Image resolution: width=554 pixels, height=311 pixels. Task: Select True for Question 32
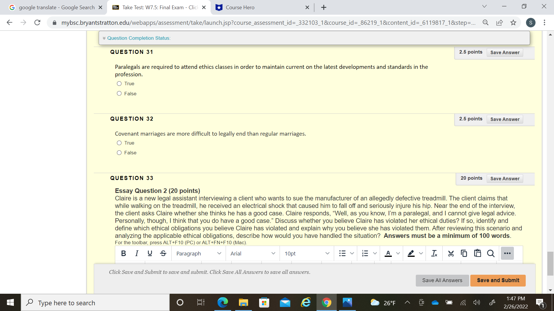[119, 143]
